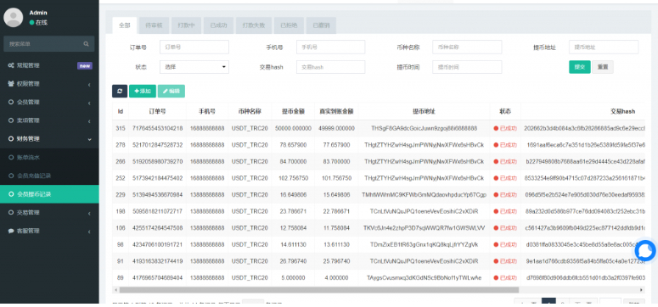Click the green 添加 plus button
This screenshot has width=658, height=307.
coord(143,91)
